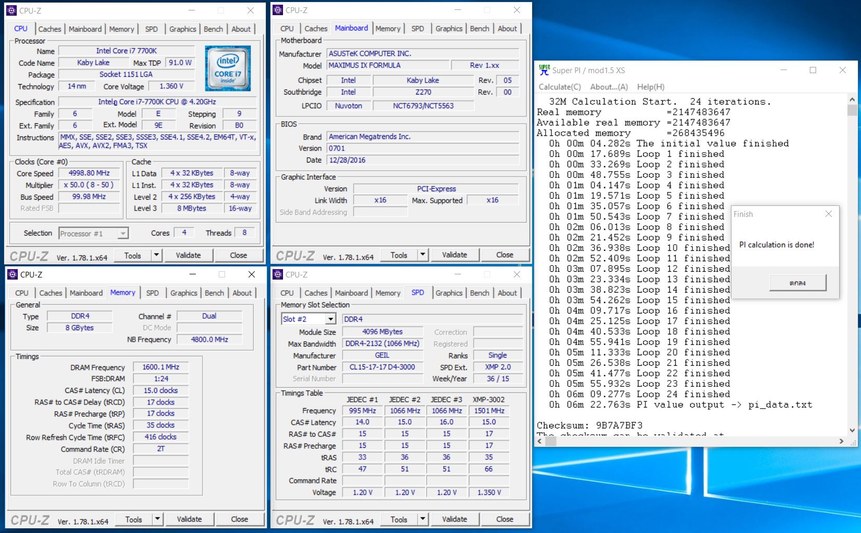Maximize the Super PI window

(812, 70)
